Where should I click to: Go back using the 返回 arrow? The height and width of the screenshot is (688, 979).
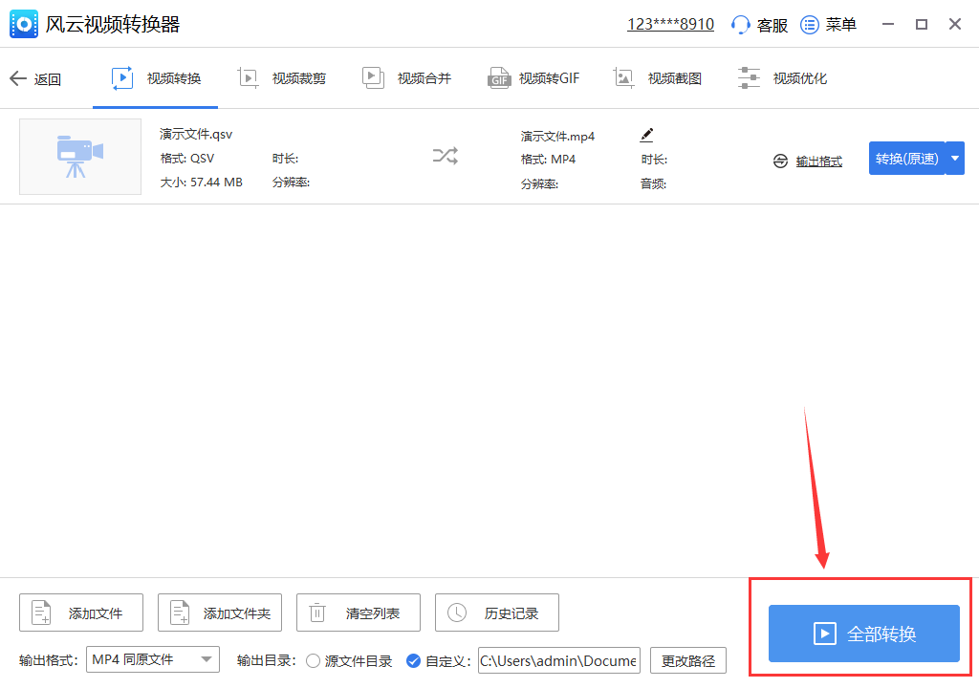pyautogui.click(x=35, y=78)
